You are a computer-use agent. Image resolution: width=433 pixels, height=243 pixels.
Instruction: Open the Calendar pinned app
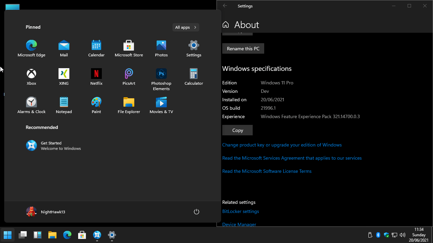[96, 49]
